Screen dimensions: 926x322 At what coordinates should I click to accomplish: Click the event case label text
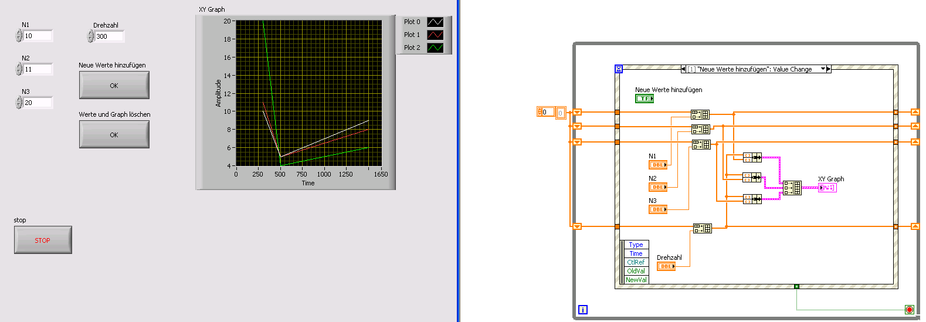point(749,69)
